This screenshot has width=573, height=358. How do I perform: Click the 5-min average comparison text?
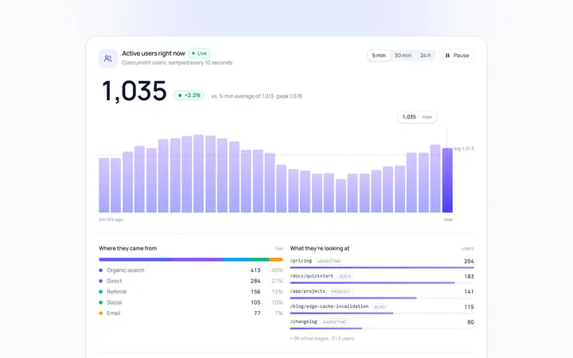(256, 96)
